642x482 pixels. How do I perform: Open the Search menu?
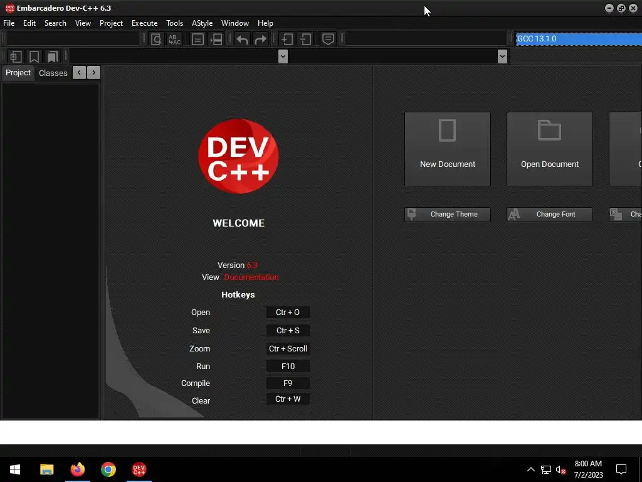pyautogui.click(x=55, y=23)
